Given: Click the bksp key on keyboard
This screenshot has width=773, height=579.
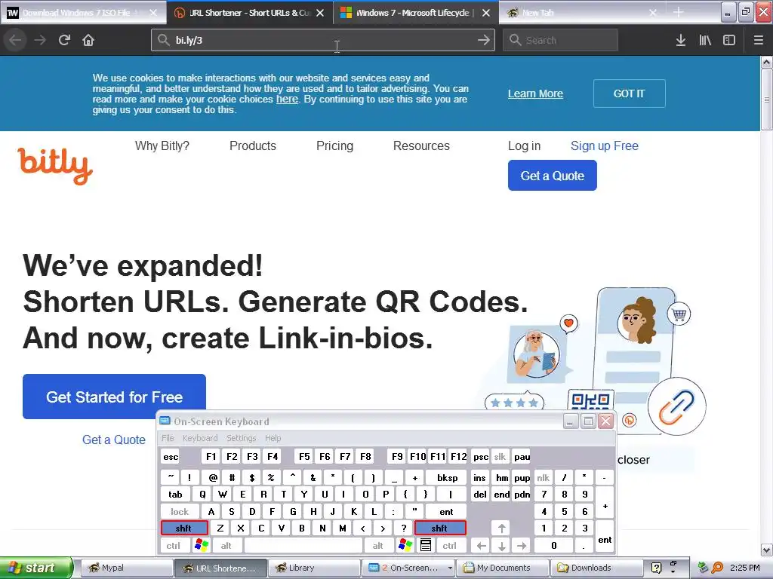Looking at the screenshot, I should (447, 477).
